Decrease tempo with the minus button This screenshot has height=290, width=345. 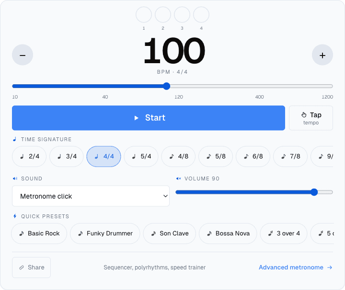(x=23, y=55)
